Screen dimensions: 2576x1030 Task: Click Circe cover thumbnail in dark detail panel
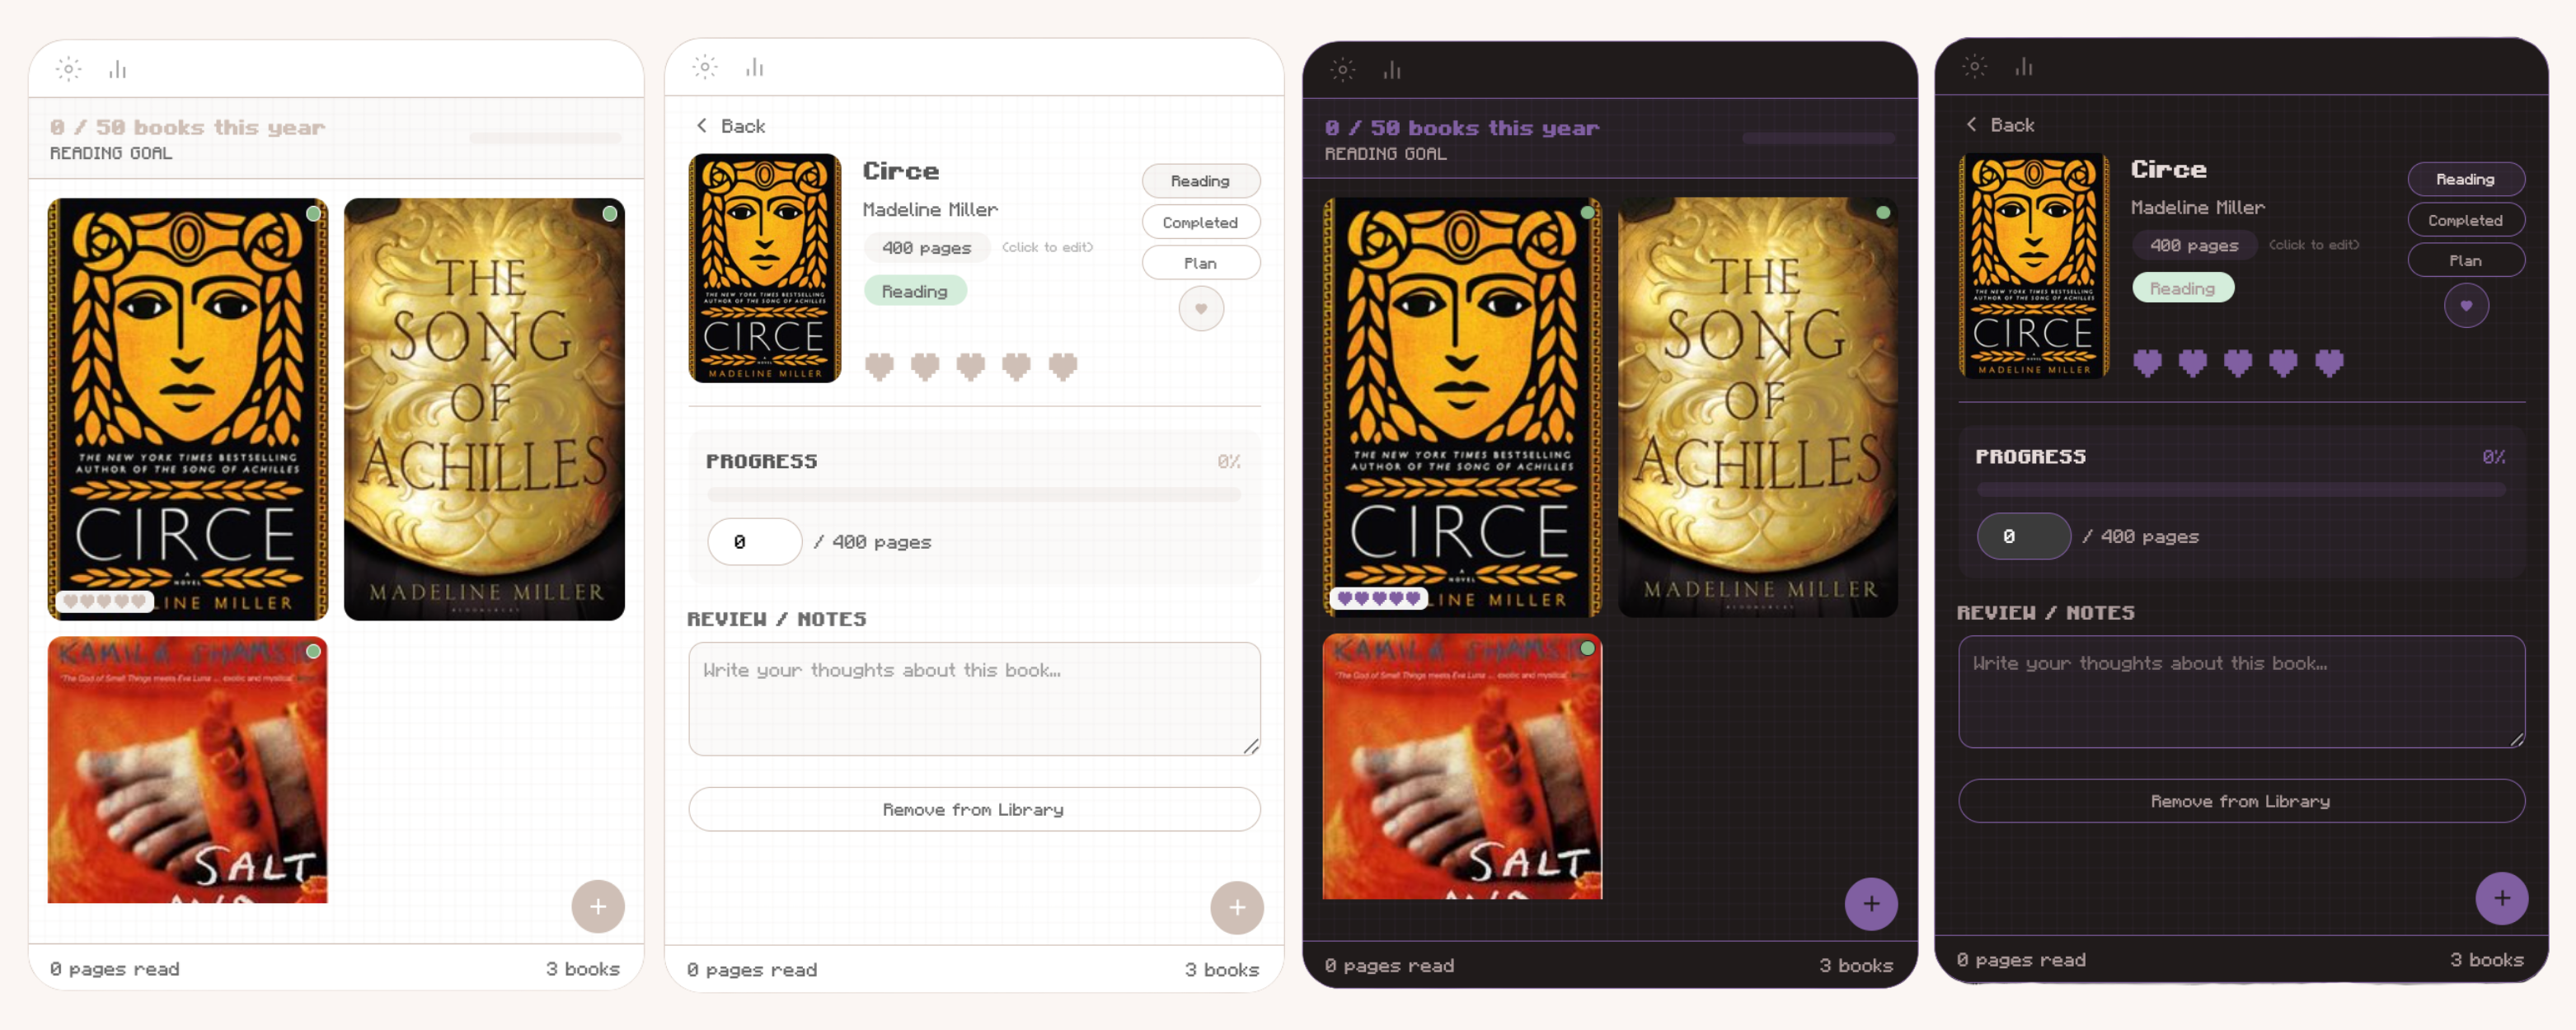click(x=2034, y=266)
